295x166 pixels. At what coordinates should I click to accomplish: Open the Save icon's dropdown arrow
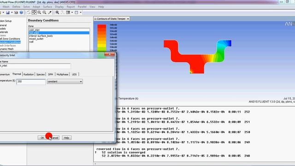[x=12, y=12]
